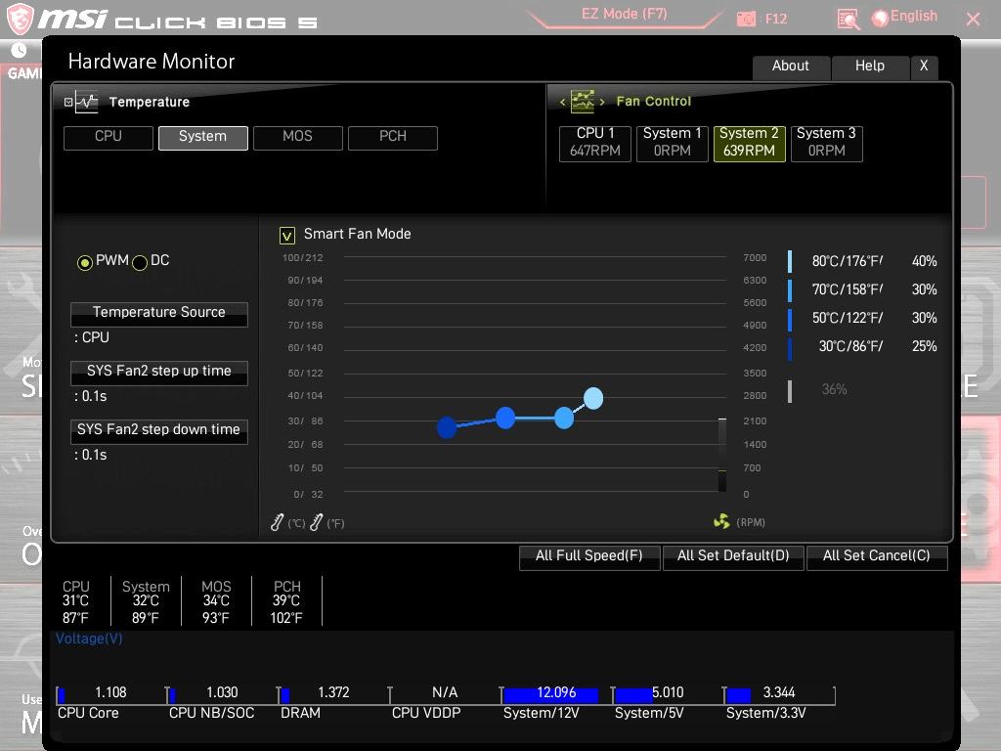
Task: Select the DC radio button
Action: coord(140,262)
